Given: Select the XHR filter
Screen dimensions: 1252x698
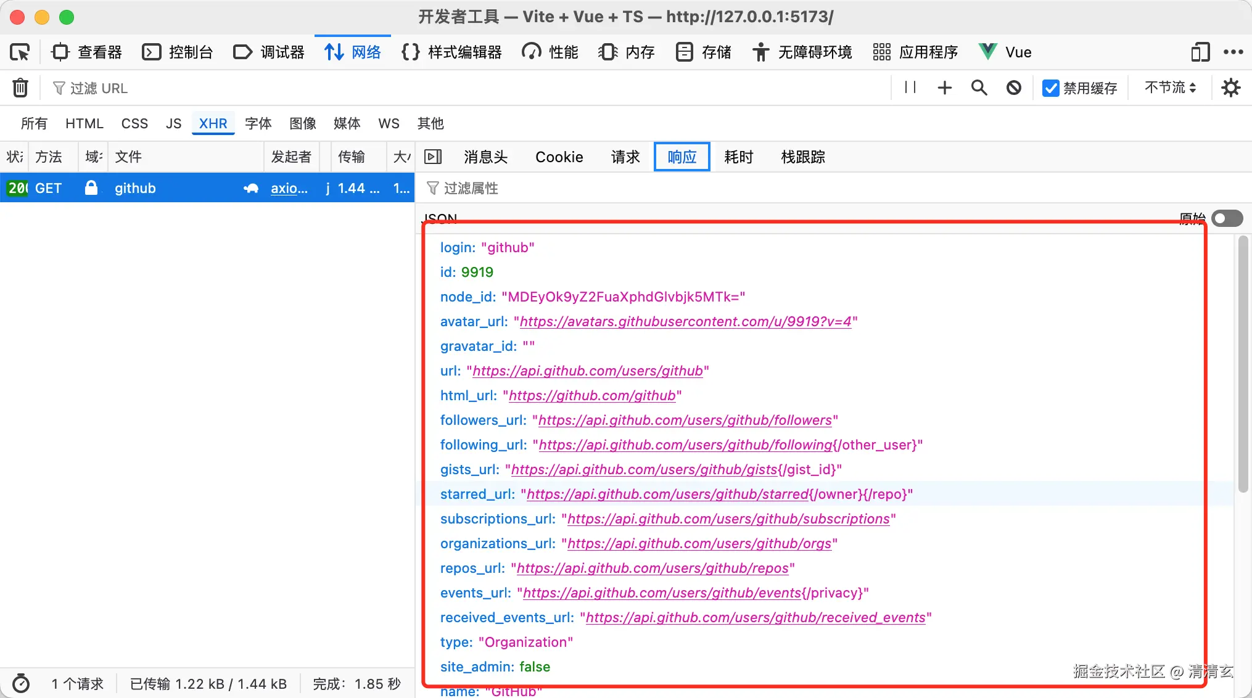Looking at the screenshot, I should 213,123.
